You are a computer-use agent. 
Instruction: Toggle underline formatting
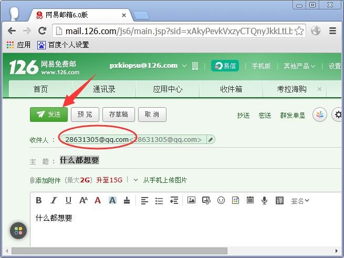[x=68, y=200]
